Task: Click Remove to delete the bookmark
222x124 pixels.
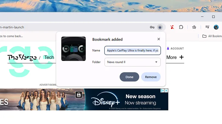Action: pos(151,77)
